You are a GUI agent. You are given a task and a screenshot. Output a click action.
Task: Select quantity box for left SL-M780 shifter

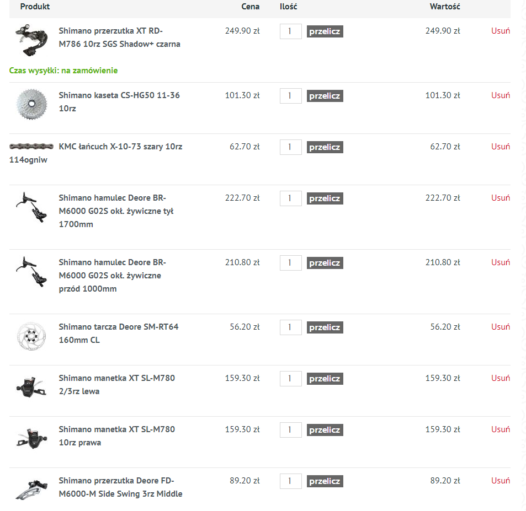[290, 379]
